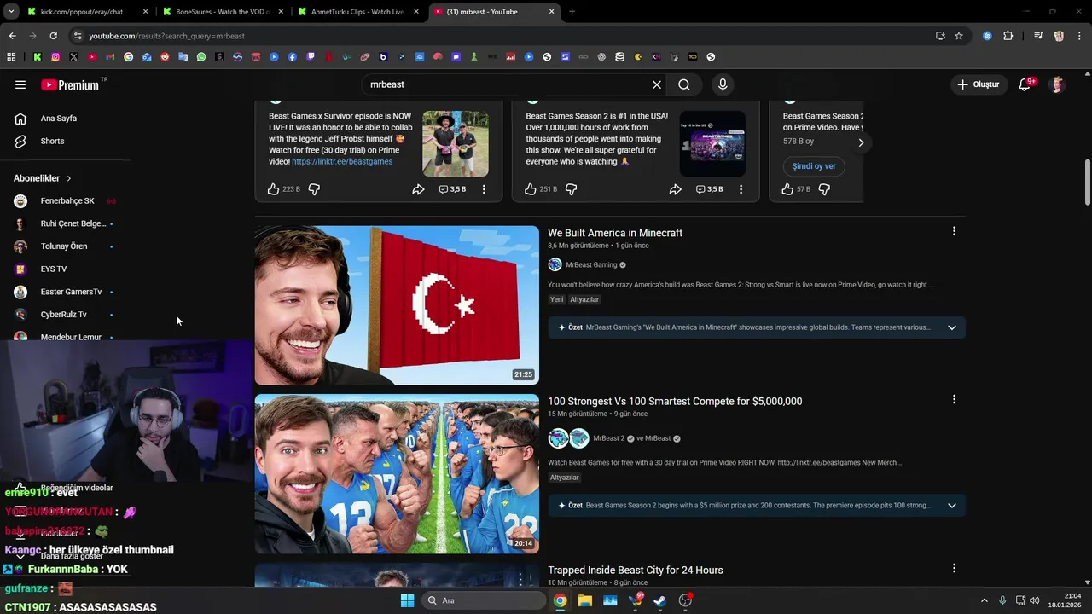Click the Survivor post image thumbnail
Viewport: 1092px width, 614px height.
tap(456, 143)
